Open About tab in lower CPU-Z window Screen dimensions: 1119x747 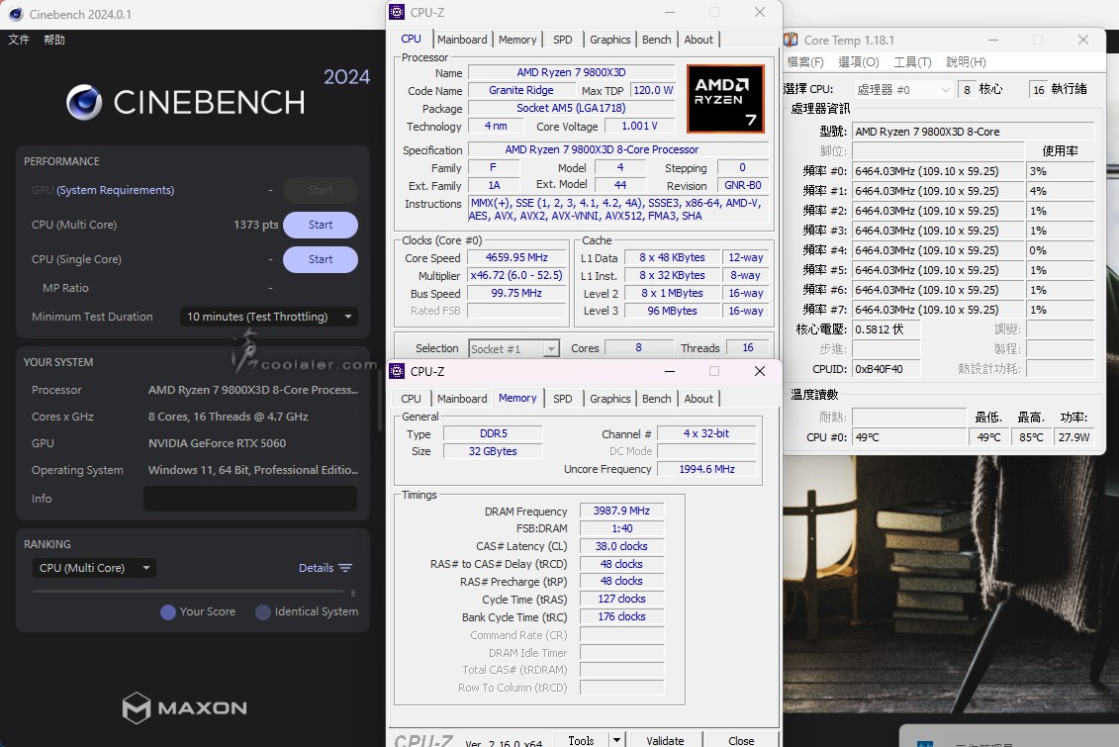tap(699, 399)
